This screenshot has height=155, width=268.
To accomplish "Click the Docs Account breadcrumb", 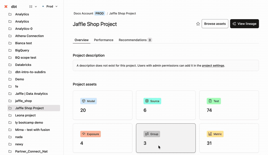I will pyautogui.click(x=83, y=13).
